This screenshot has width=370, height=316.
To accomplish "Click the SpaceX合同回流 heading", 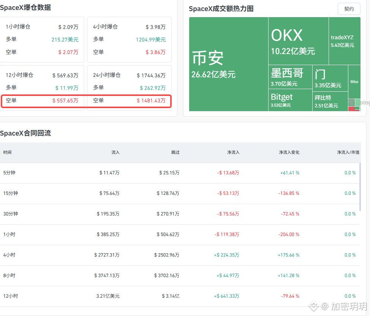I will pyautogui.click(x=25, y=133).
